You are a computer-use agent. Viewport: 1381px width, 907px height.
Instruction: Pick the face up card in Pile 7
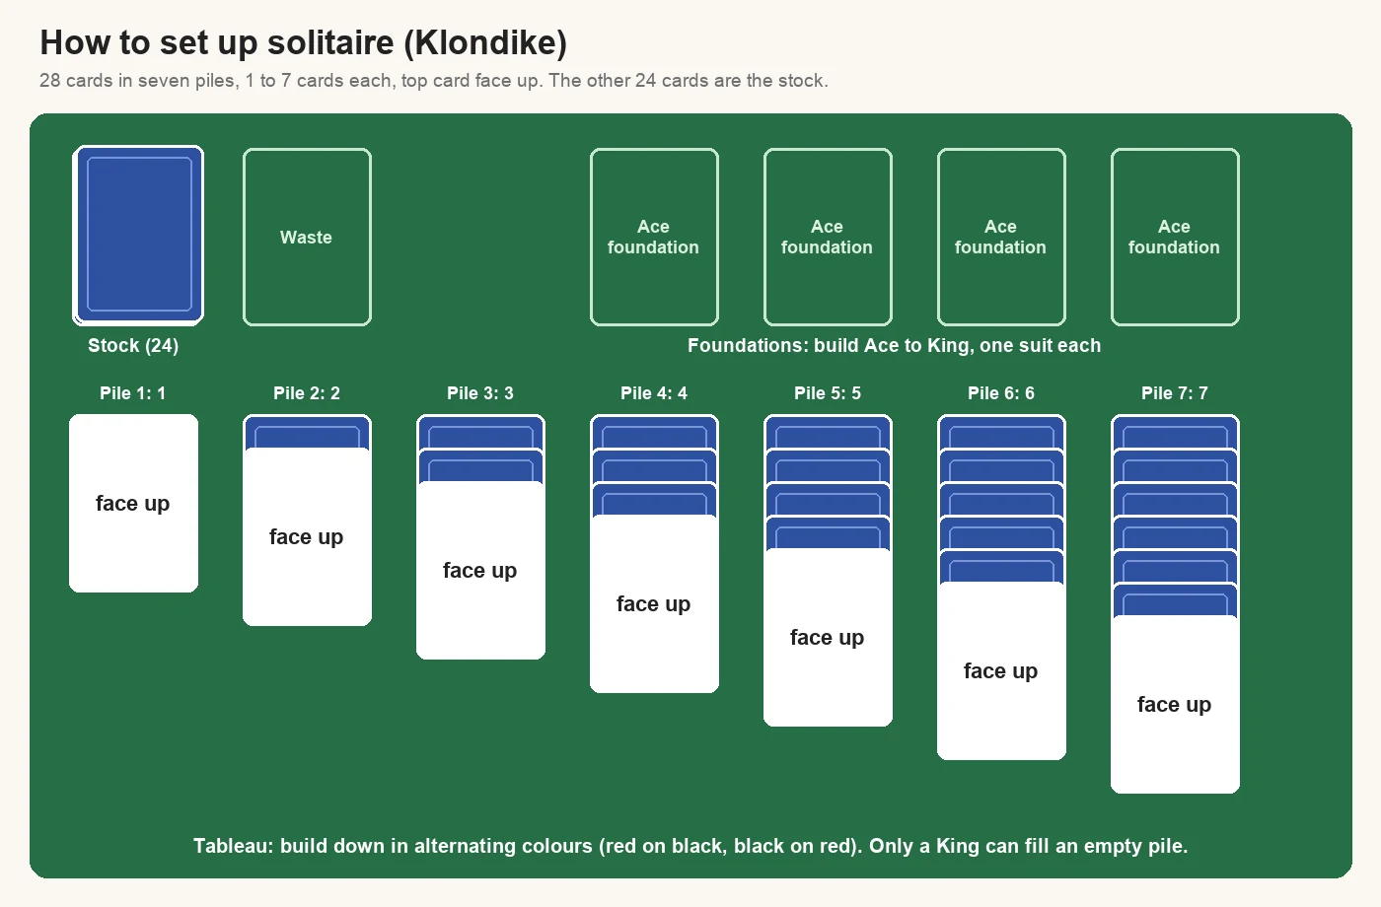tap(1175, 704)
